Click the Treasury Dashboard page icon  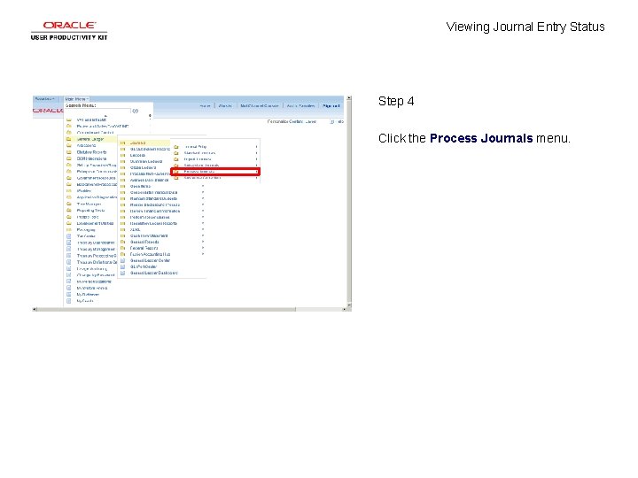(69, 243)
